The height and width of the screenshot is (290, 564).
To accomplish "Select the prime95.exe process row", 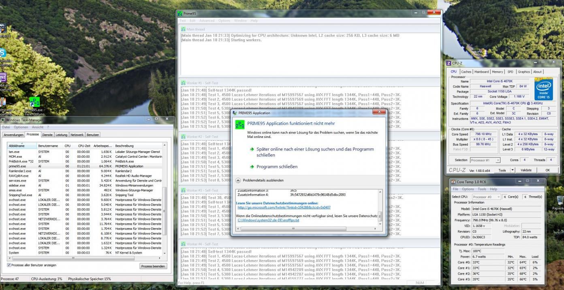I will tap(85, 166).
